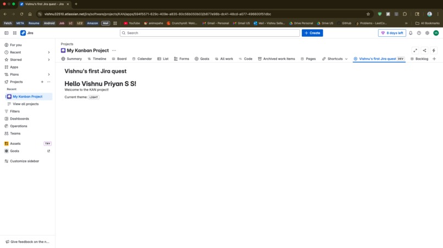
Task: Click the 8 days left trial button
Action: click(392, 33)
